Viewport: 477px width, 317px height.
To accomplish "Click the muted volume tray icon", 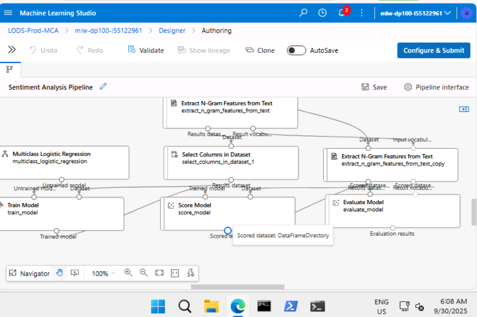I will [420, 306].
